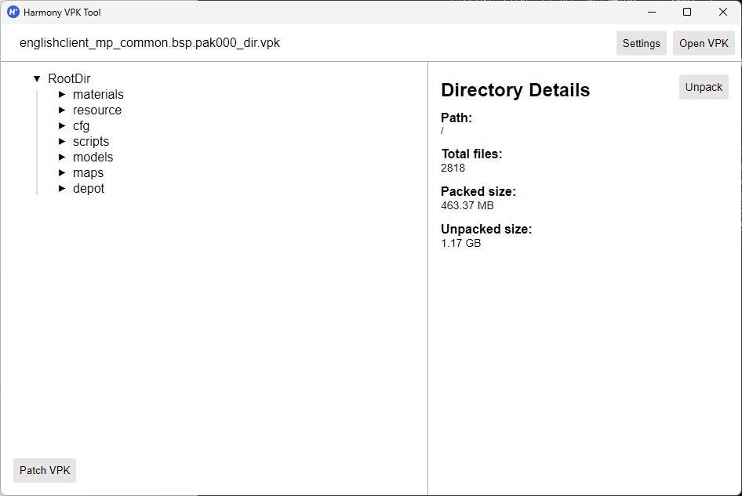Collapse the RootDir tree arrow
This screenshot has width=742, height=496.
click(x=37, y=79)
